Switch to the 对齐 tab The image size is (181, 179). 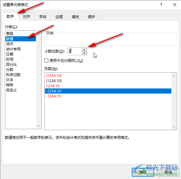click(27, 17)
